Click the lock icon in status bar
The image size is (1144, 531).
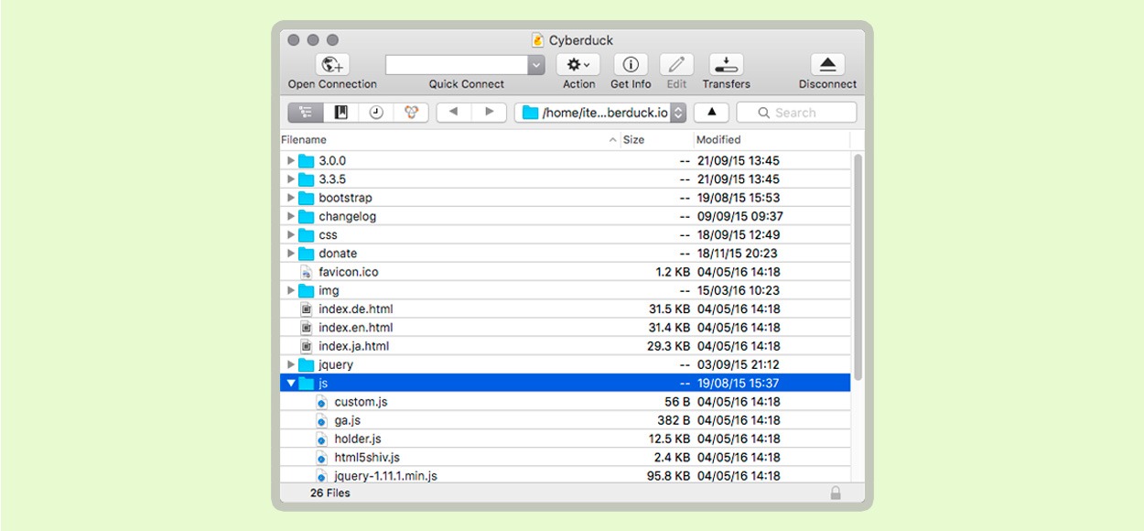(x=836, y=493)
